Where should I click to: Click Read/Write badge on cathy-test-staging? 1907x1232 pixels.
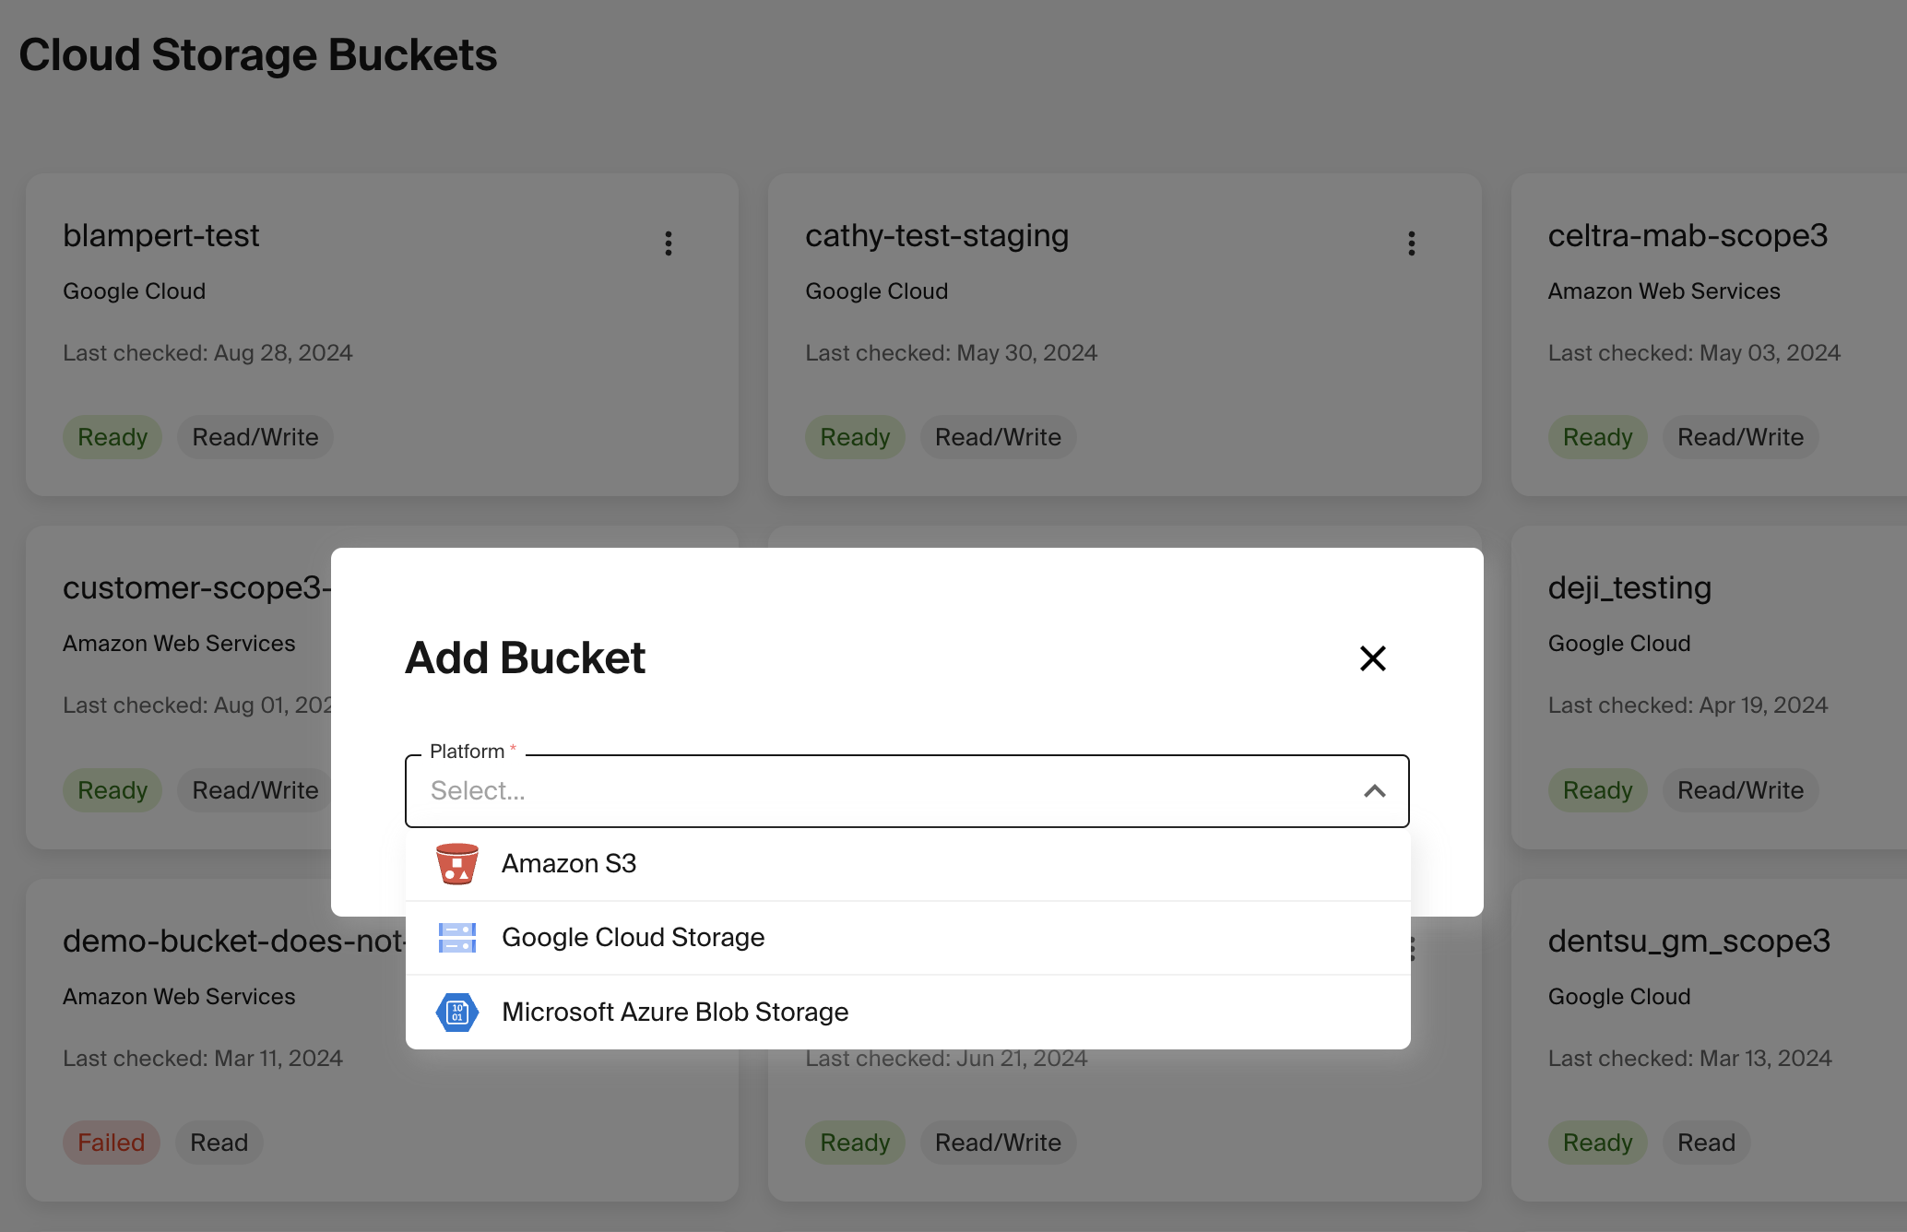click(998, 437)
